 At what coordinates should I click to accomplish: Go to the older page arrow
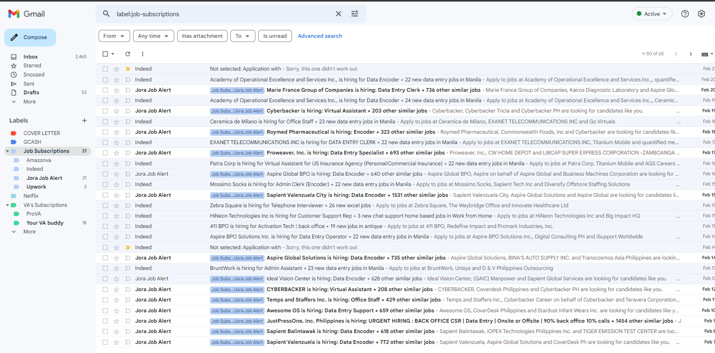pos(691,54)
